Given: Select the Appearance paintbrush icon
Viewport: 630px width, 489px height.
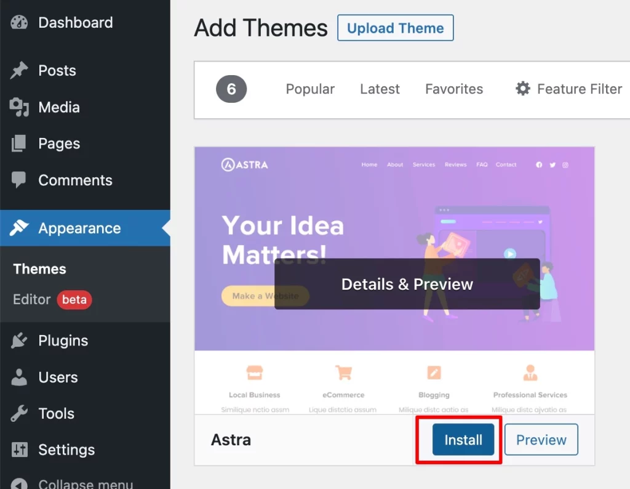Looking at the screenshot, I should click(x=18, y=228).
